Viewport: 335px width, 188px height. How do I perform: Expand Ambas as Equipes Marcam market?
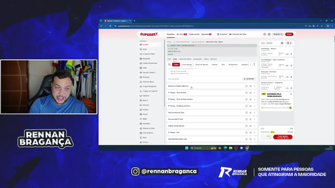tap(254, 86)
